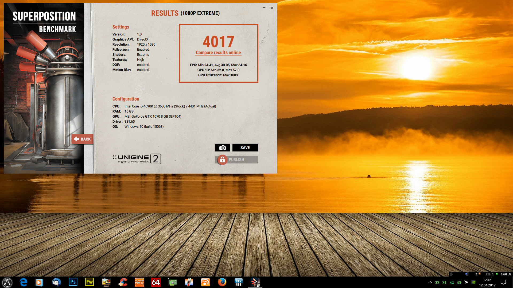The image size is (513, 288).
Task: Open the Windows Action Center
Action: click(x=503, y=282)
